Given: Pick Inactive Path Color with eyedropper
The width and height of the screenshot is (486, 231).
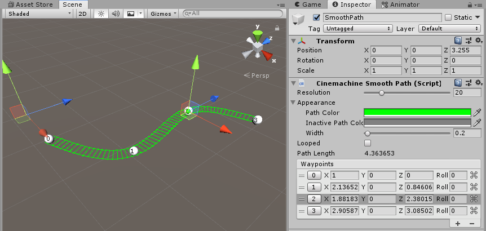Looking at the screenshot, I should pyautogui.click(x=478, y=123).
